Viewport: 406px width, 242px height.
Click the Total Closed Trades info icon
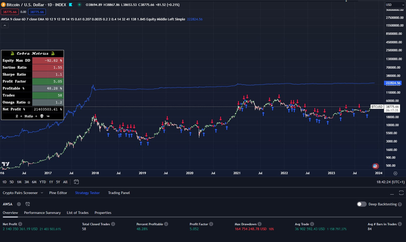[113, 224]
